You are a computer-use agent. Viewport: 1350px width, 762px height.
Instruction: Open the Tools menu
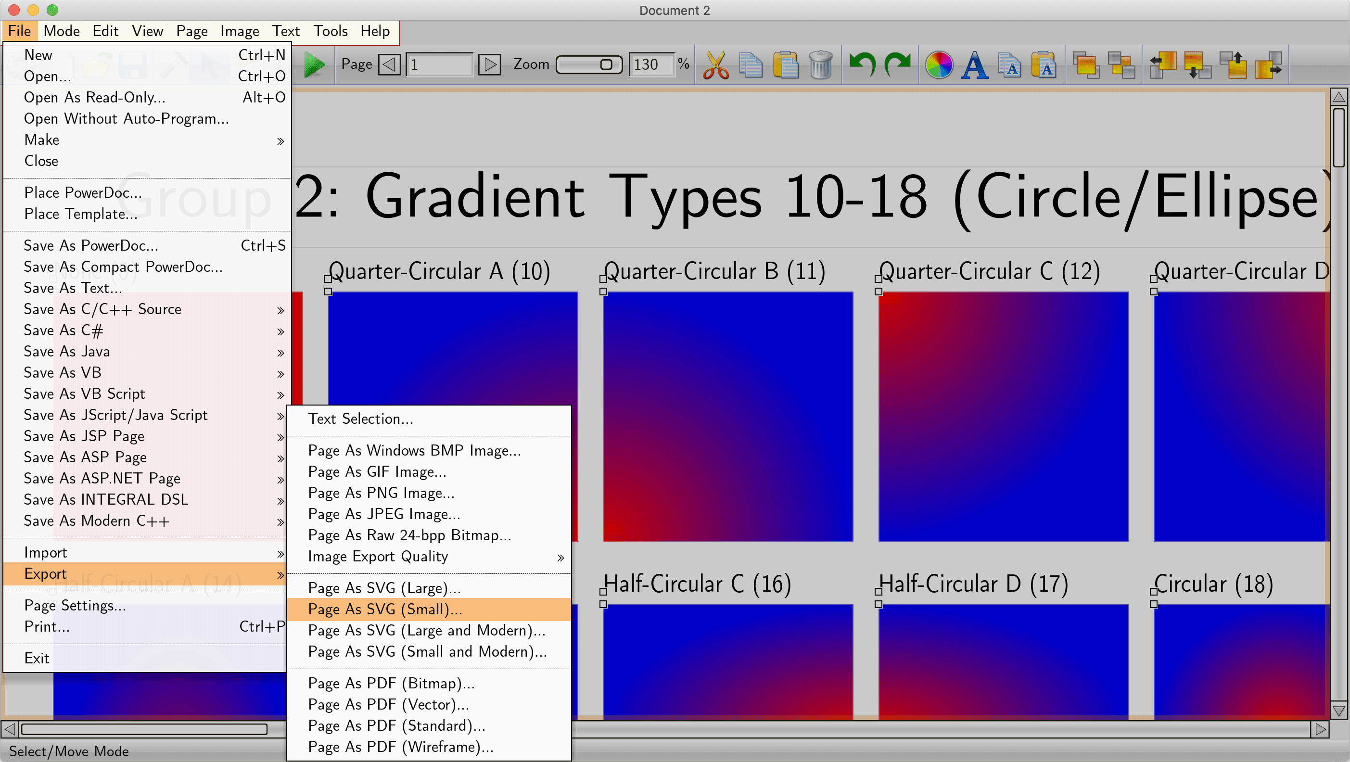click(330, 31)
